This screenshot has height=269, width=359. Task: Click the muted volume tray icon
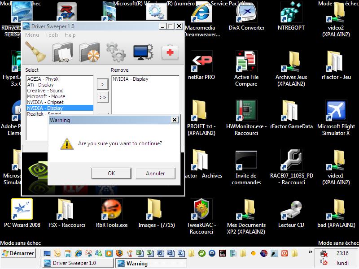[324, 262]
